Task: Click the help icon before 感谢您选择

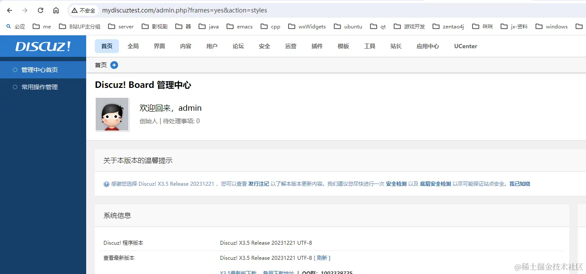Action: coord(106,184)
